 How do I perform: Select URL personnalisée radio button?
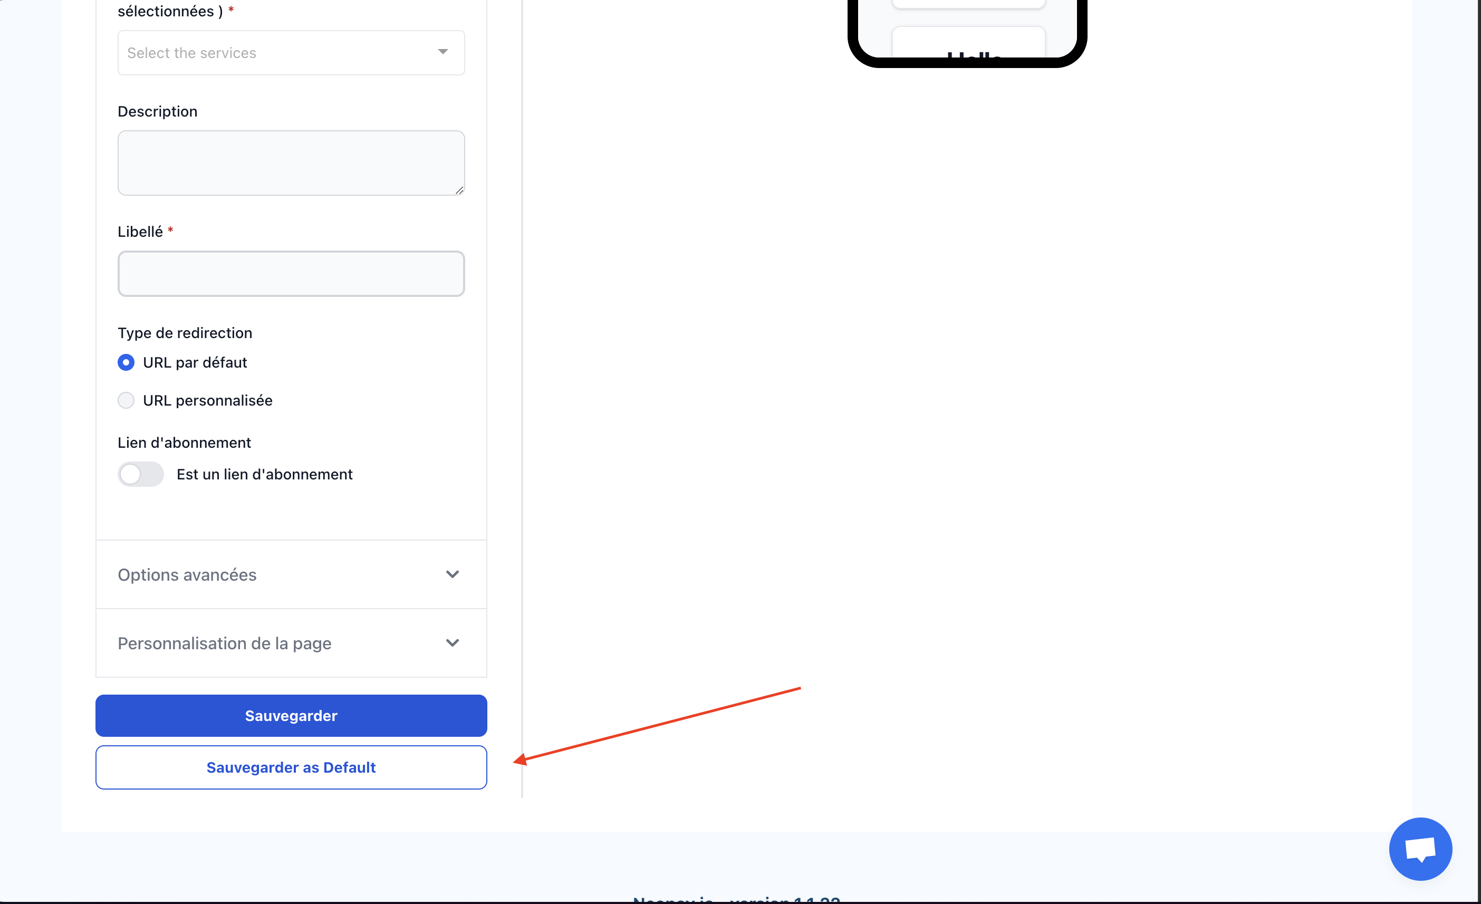click(126, 401)
